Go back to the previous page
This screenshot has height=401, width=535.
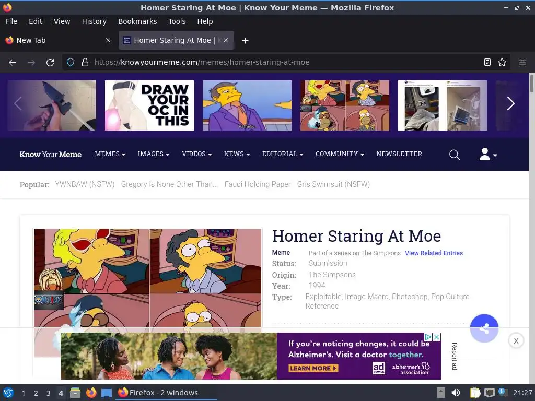[x=13, y=63]
